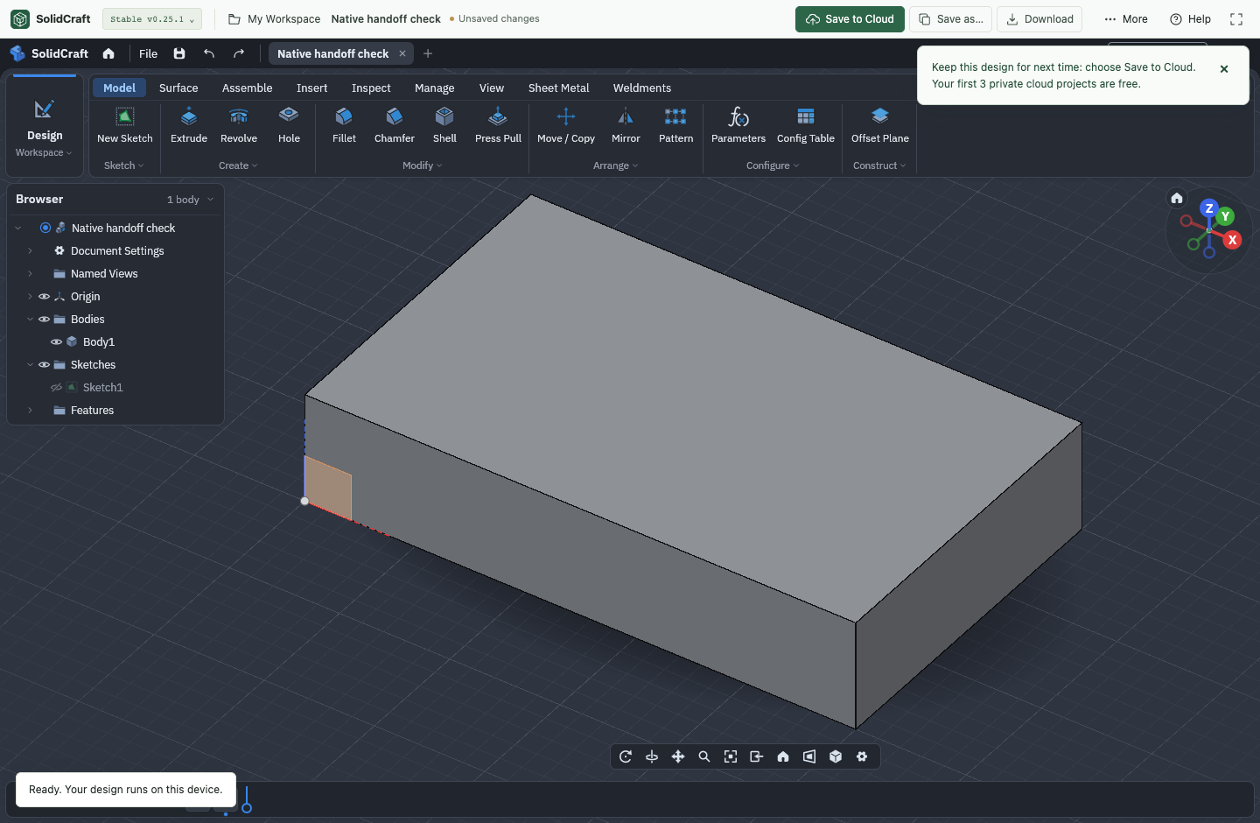Open the File menu
Image resolution: width=1260 pixels, height=823 pixels.
click(x=148, y=53)
